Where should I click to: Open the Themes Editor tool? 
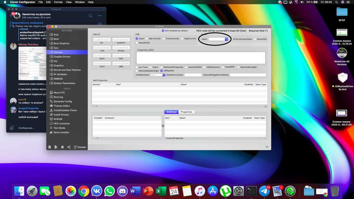61,106
